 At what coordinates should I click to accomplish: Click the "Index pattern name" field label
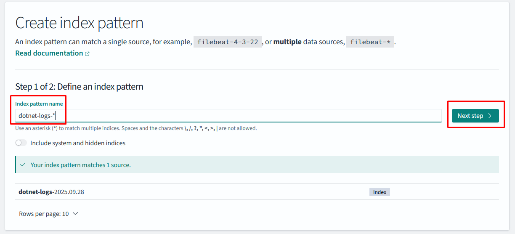click(39, 104)
